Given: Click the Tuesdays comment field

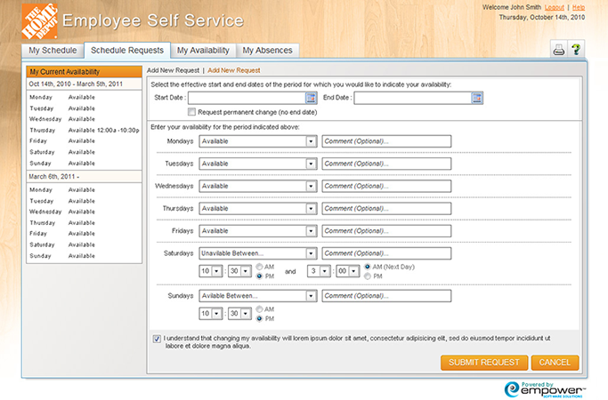Looking at the screenshot, I should pos(386,164).
